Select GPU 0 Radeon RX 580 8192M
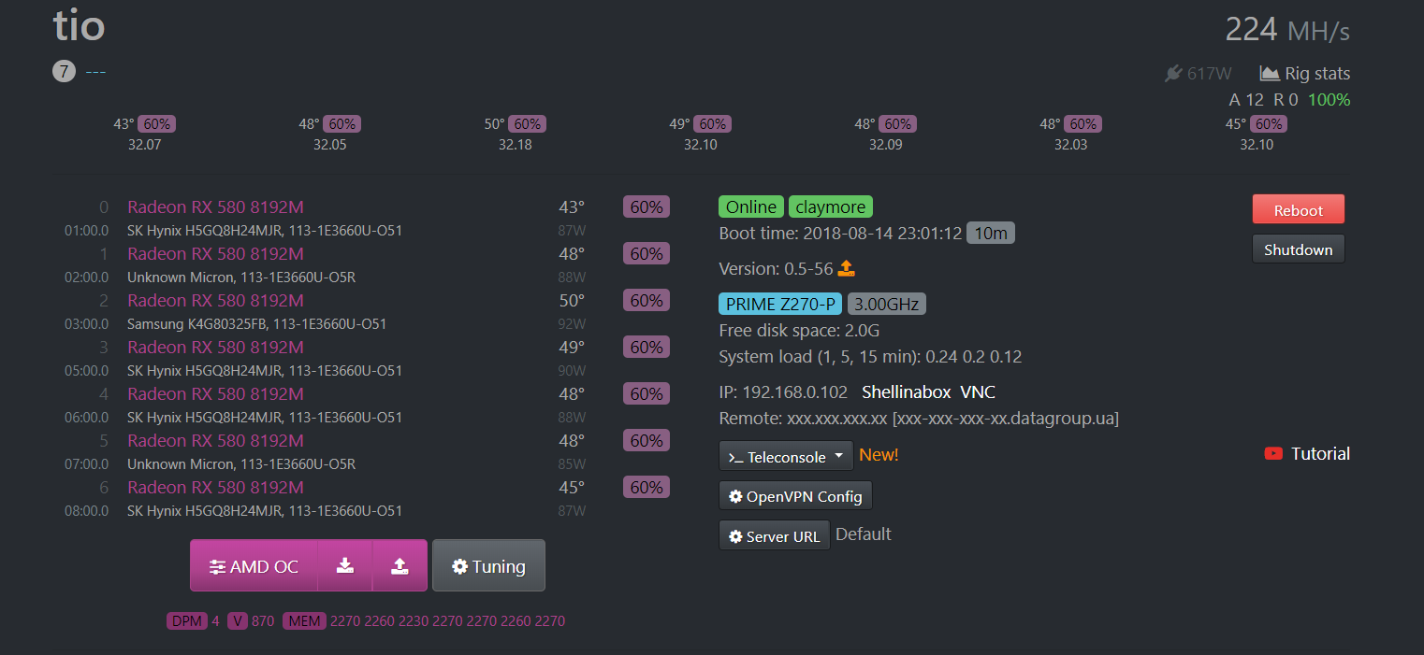1424x655 pixels. 215,207
